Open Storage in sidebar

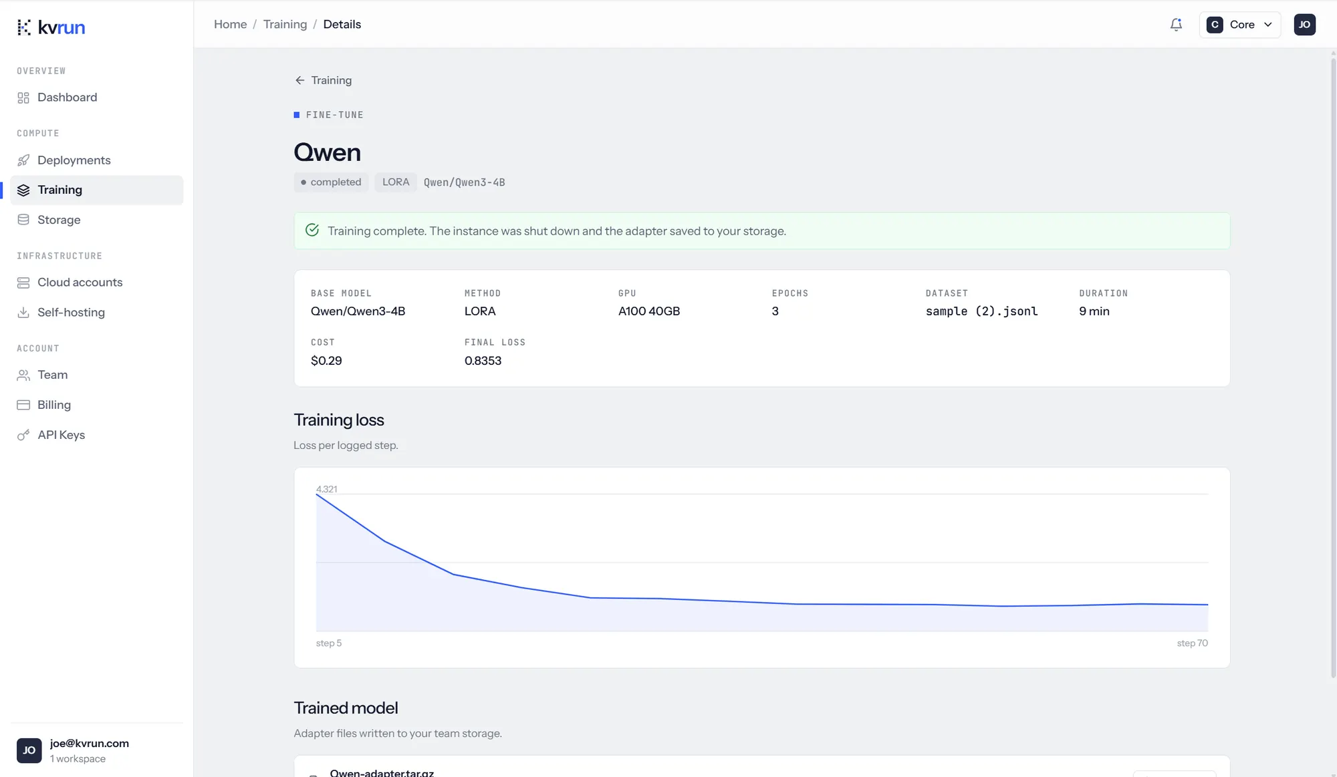point(97,220)
